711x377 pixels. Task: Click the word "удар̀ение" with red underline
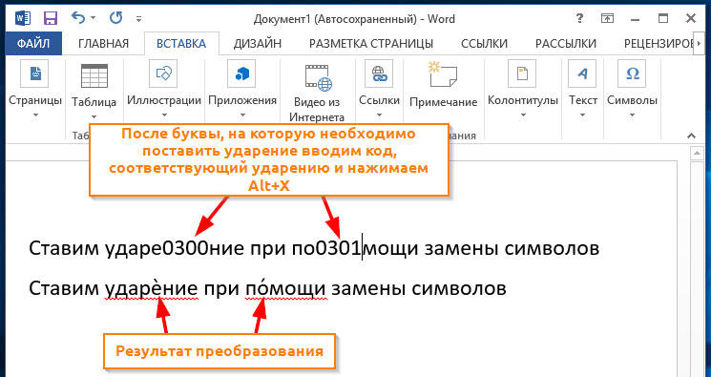[x=151, y=288]
